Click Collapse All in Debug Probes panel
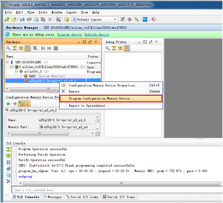 click(x=114, y=48)
